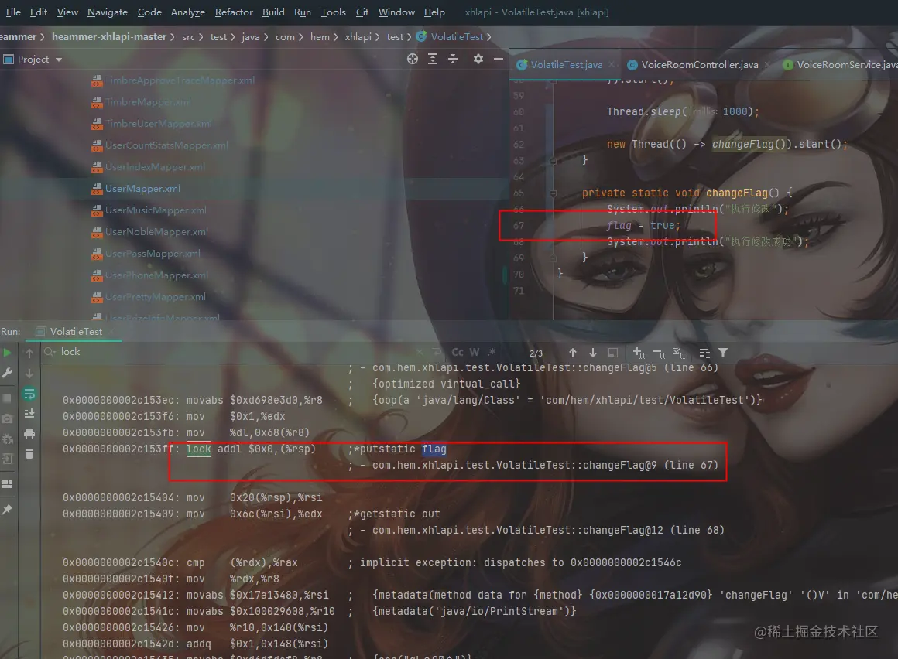Open Project panel settings gear

[x=478, y=59]
